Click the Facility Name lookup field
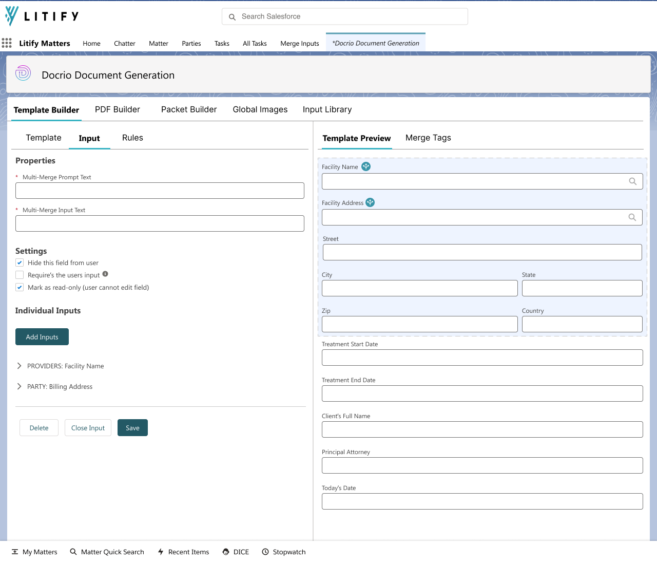657x563 pixels. [x=482, y=181]
